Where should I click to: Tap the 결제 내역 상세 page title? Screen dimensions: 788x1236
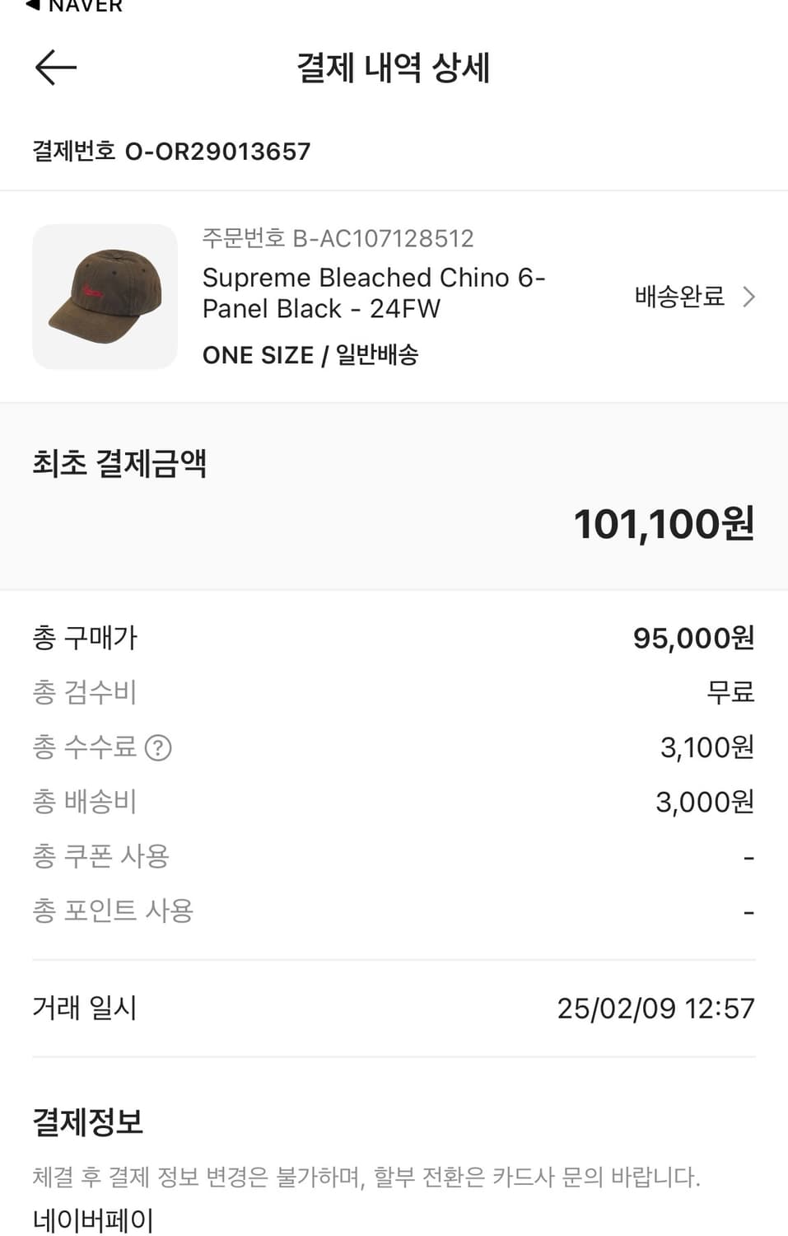pyautogui.click(x=394, y=68)
